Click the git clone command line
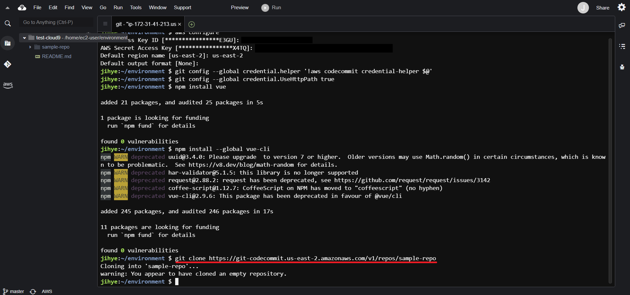Viewport: 630px width, 295px height. (x=305, y=259)
